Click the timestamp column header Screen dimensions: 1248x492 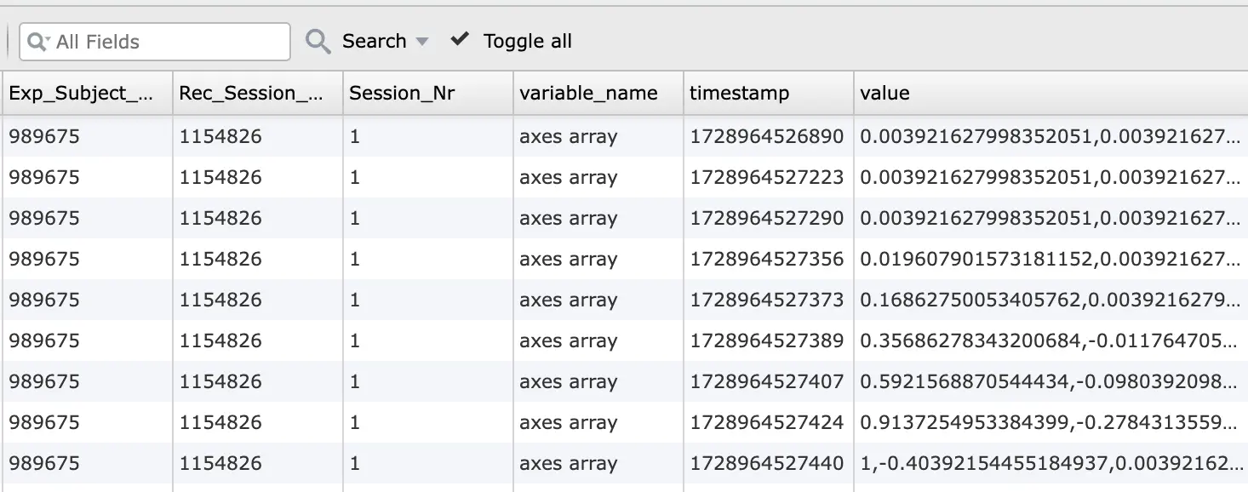769,93
